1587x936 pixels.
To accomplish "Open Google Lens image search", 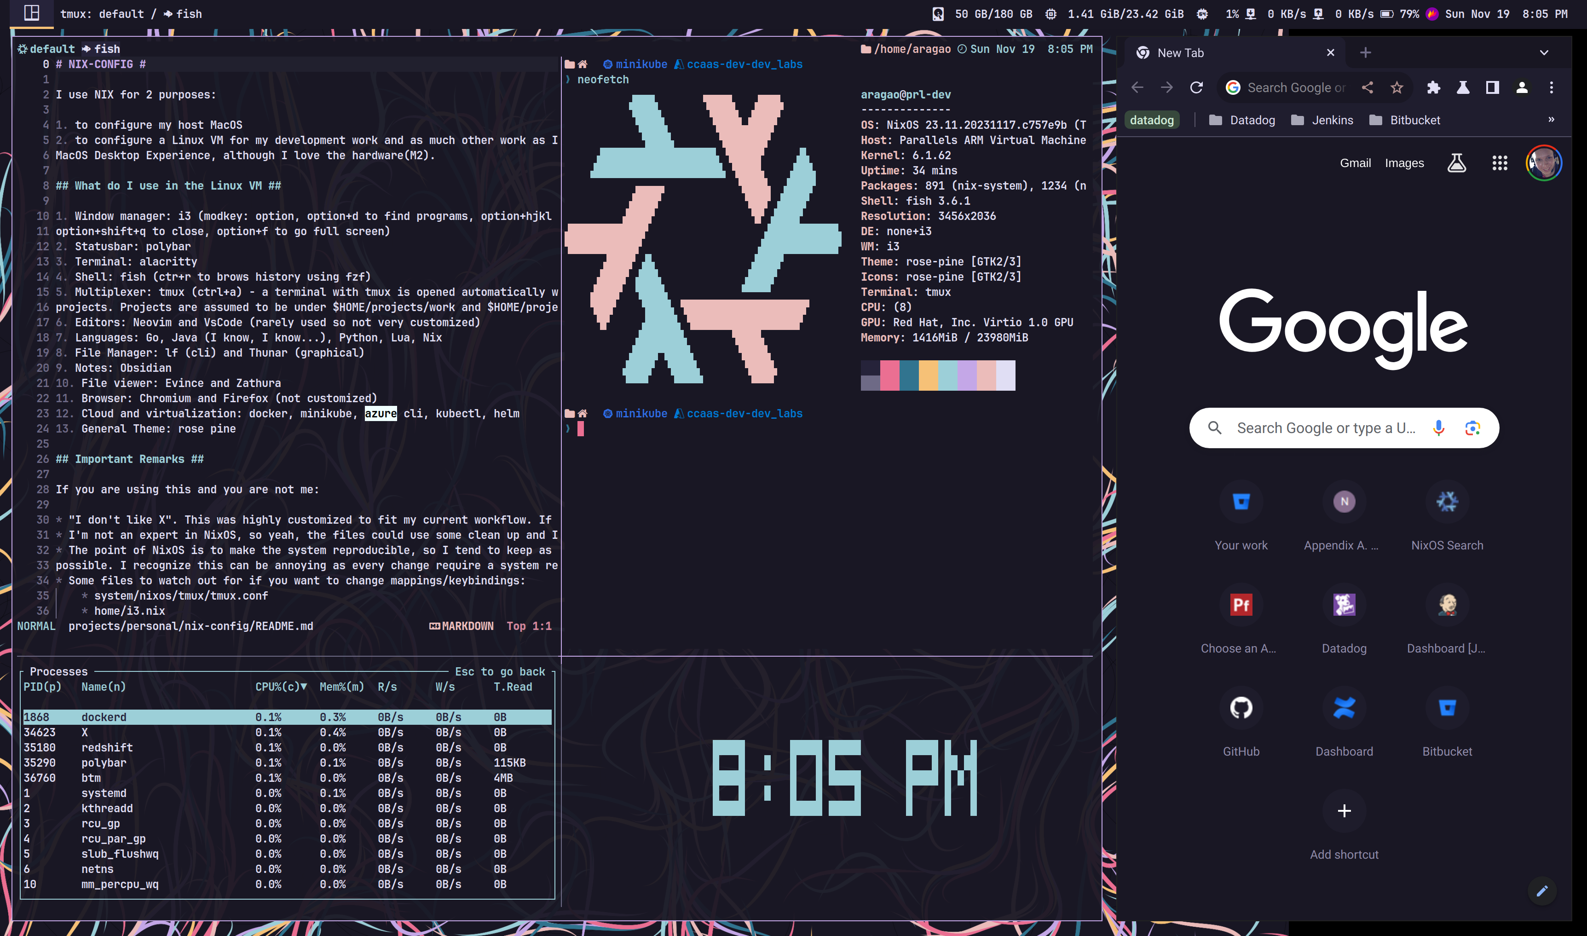I will tap(1472, 428).
